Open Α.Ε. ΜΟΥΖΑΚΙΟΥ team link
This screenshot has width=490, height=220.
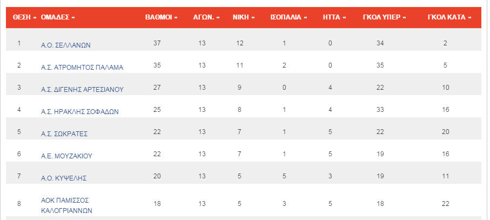coord(66,156)
